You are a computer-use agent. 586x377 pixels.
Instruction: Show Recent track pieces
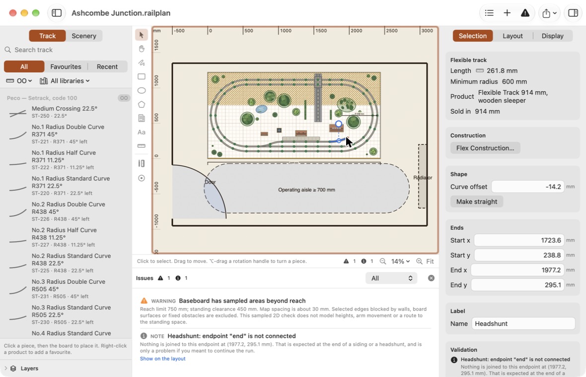click(107, 67)
